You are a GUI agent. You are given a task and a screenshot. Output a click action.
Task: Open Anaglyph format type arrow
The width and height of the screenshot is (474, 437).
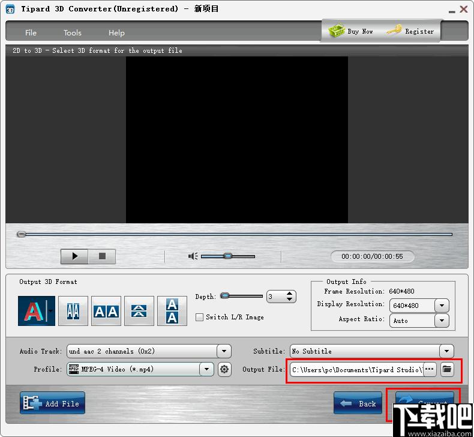(51, 311)
